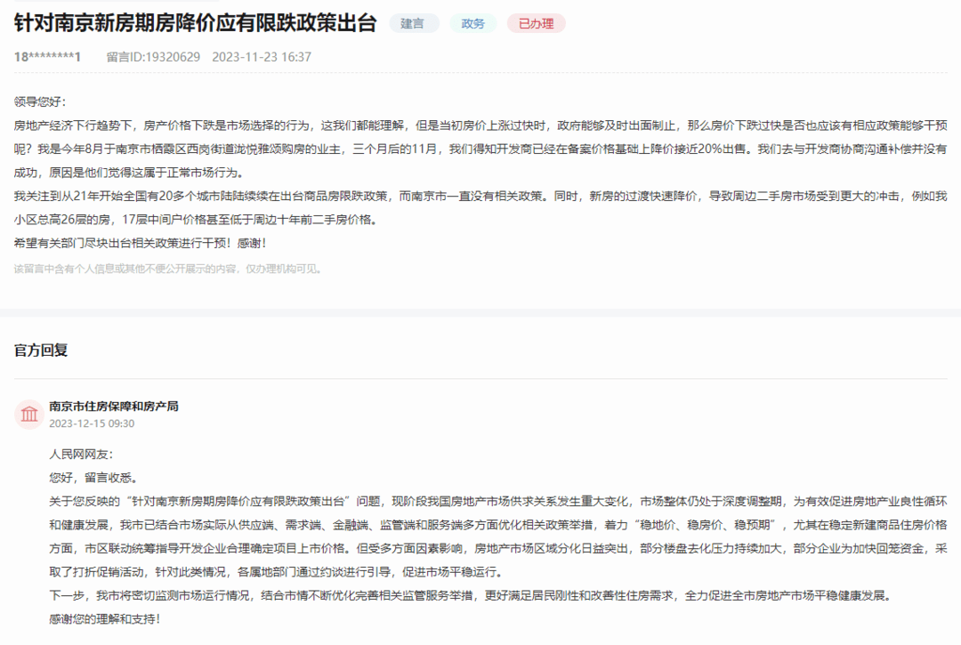Click the line starting 希望有关部门尽快出台
961x645 pixels.
click(140, 243)
